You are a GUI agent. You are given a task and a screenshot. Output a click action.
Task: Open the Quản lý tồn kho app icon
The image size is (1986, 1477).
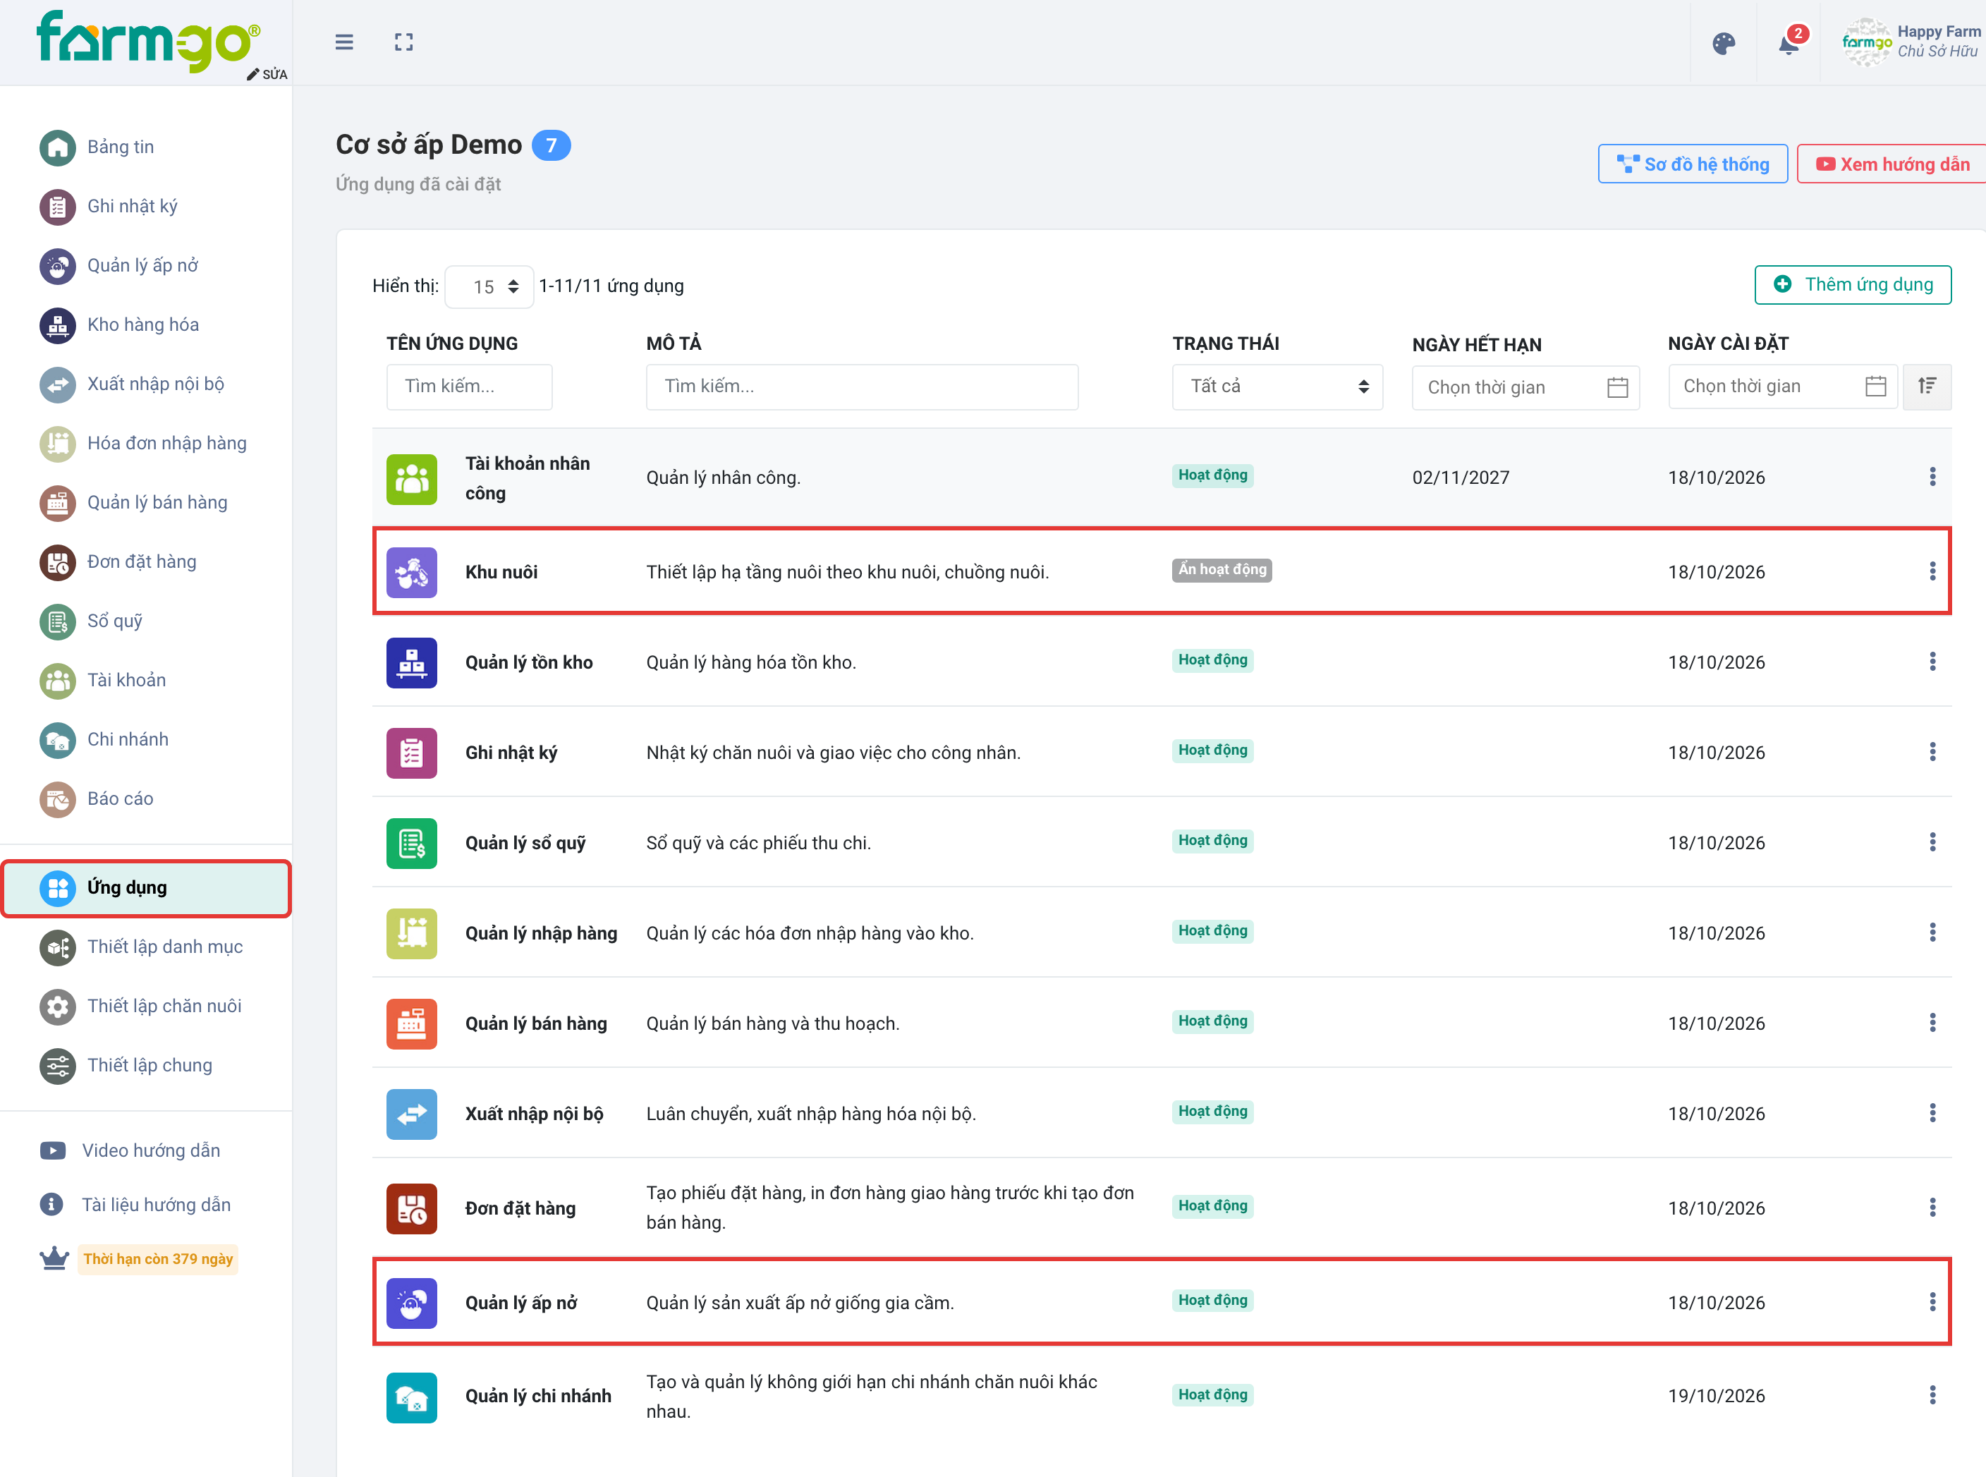(411, 662)
